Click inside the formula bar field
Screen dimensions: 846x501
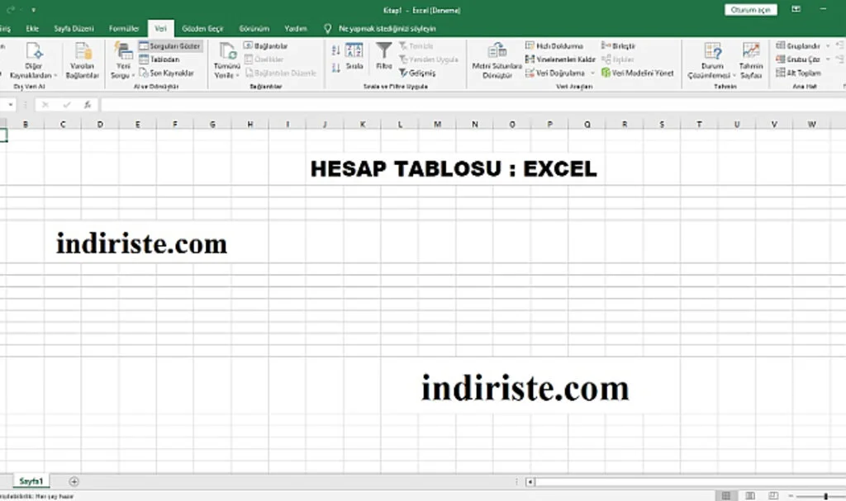[x=472, y=105]
